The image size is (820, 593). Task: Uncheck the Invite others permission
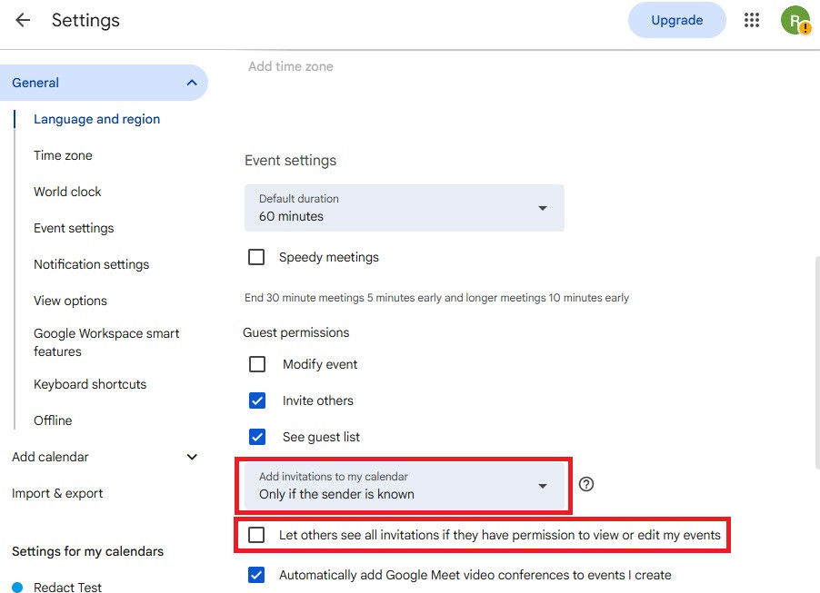click(257, 400)
